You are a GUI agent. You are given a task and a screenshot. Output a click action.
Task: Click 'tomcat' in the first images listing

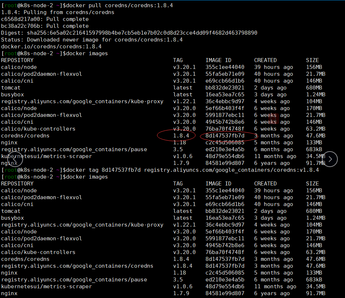tap(11, 88)
